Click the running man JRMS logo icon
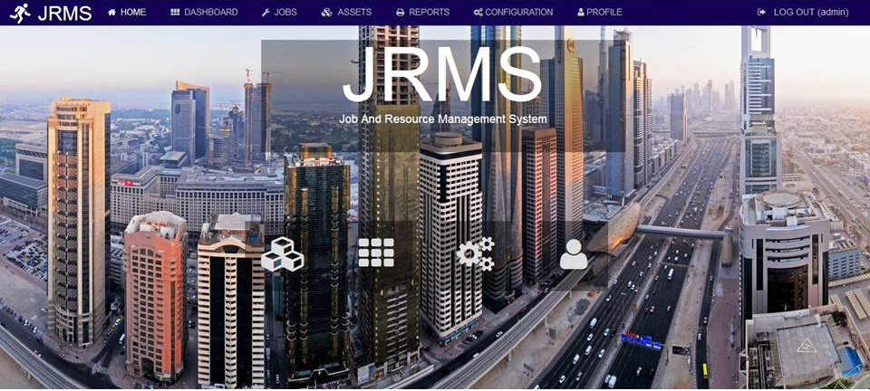 (x=20, y=13)
